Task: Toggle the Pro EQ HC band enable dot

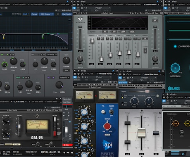Action: pyautogui.click(x=53, y=78)
